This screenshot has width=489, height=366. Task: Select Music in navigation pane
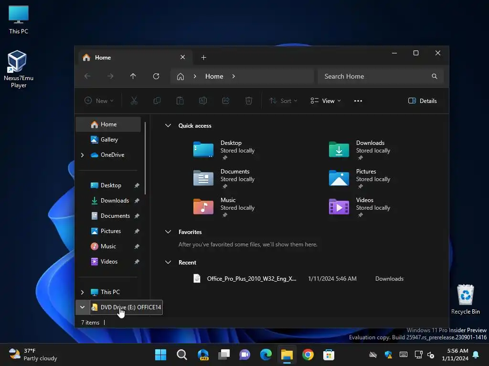coord(108,246)
